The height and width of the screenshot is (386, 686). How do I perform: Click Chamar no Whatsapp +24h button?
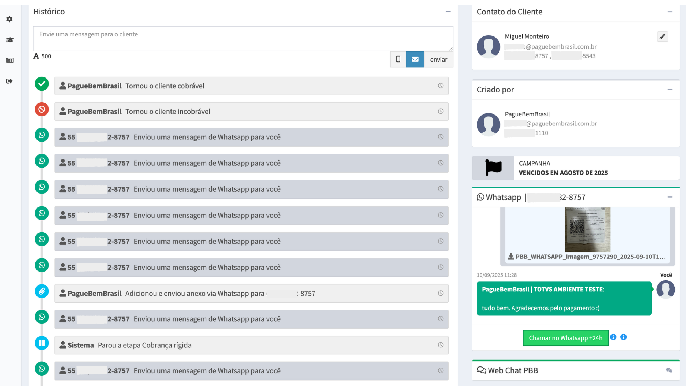pos(565,338)
